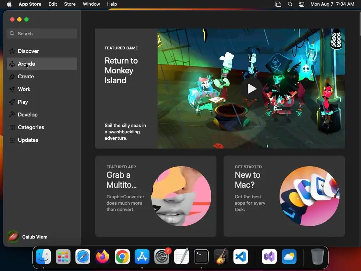Click the Create paintbrush icon
This screenshot has height=271, width=361.
(x=12, y=77)
